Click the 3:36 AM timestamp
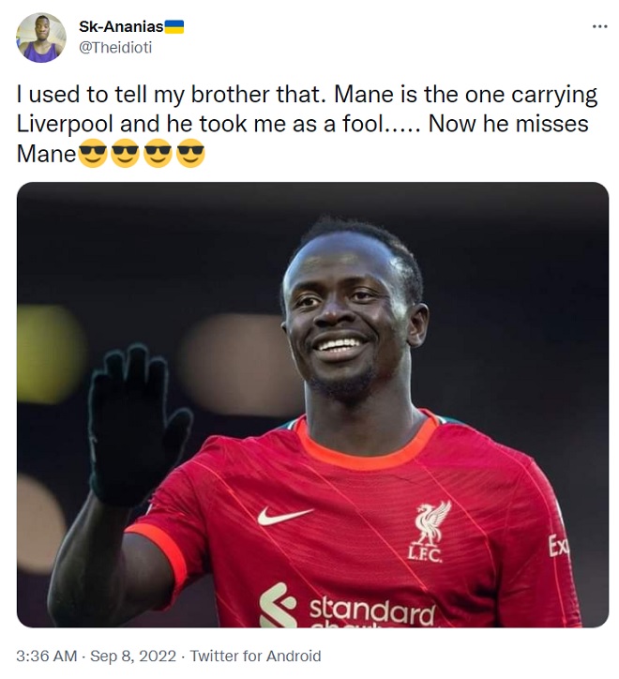Image resolution: width=619 pixels, height=679 pixels. point(47,656)
